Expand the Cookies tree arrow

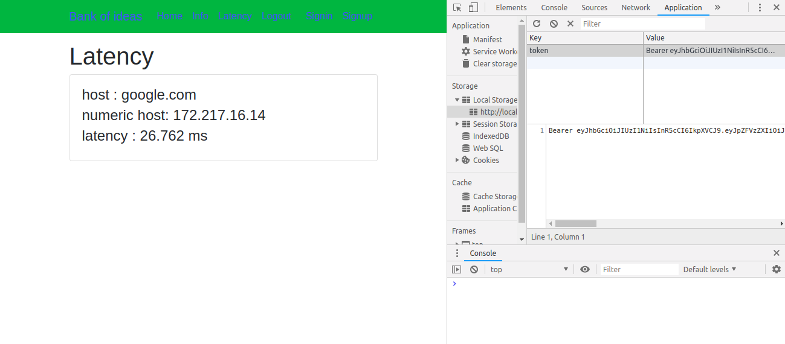tap(457, 160)
